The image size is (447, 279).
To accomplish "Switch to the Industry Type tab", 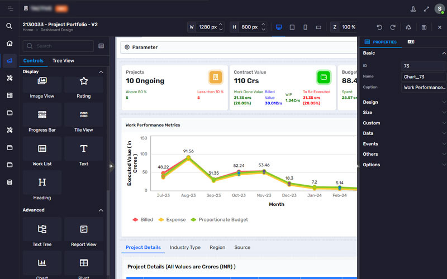I will coord(185,247).
